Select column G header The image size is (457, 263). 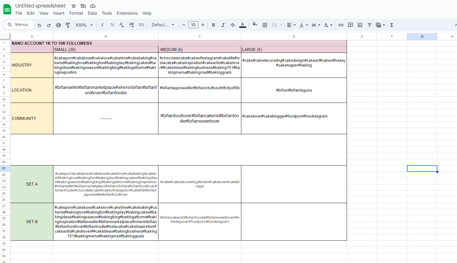coord(422,36)
